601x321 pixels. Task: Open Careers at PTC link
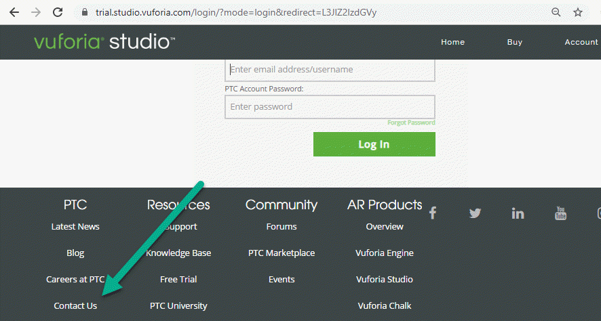pyautogui.click(x=75, y=279)
